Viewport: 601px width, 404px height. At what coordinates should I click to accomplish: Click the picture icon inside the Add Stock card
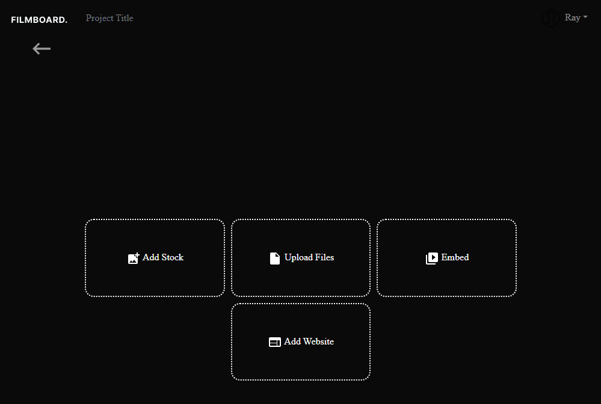tap(134, 258)
